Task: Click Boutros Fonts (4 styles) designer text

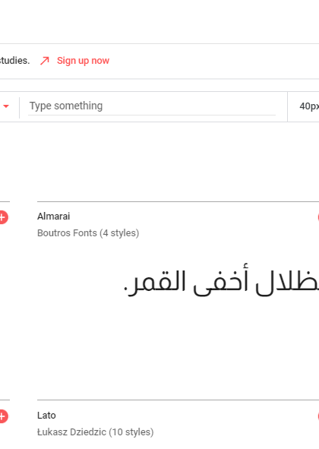Action: pyautogui.click(x=88, y=232)
